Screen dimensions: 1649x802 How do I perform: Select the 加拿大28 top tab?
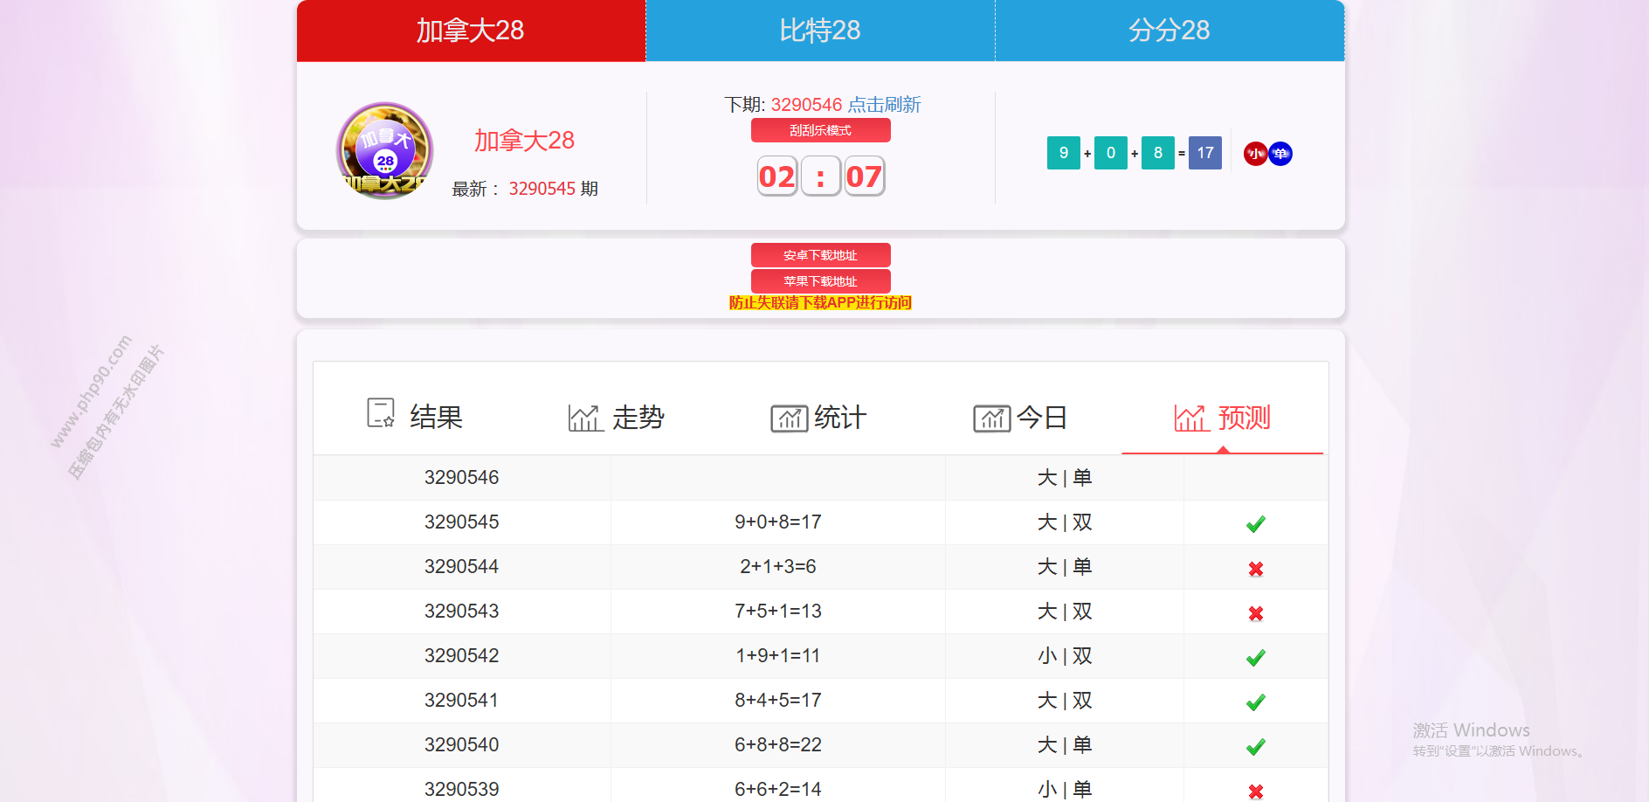[471, 31]
